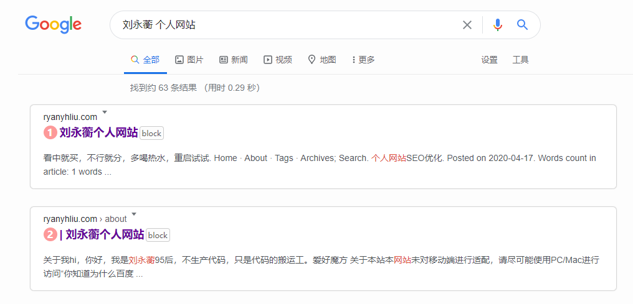Open 工具 options

[x=520, y=60]
